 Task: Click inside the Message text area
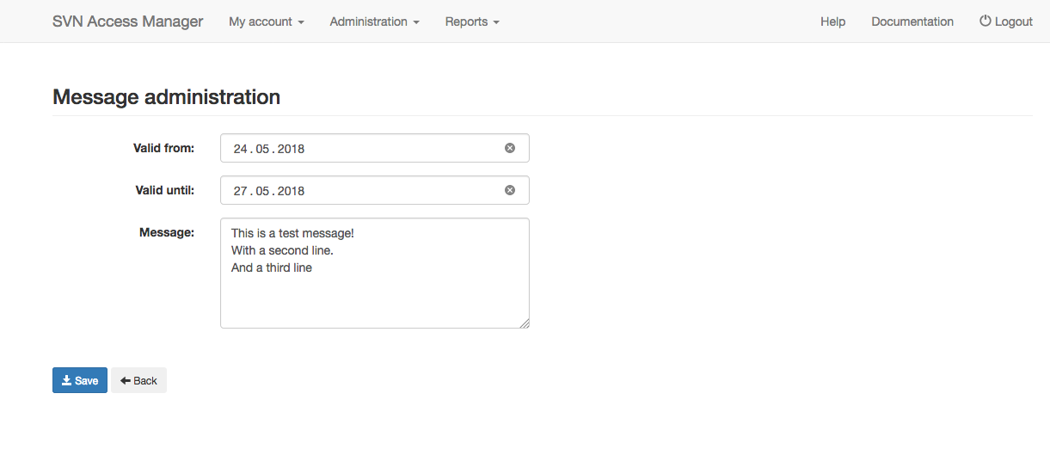375,273
